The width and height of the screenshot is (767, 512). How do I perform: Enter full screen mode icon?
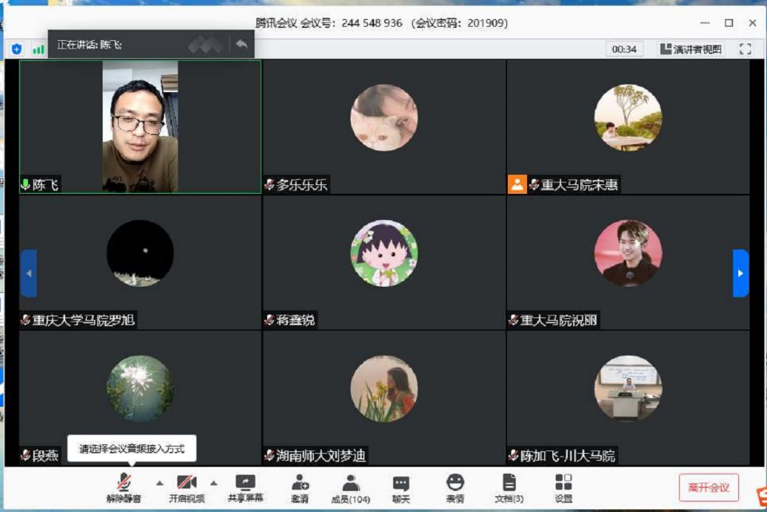tap(745, 50)
